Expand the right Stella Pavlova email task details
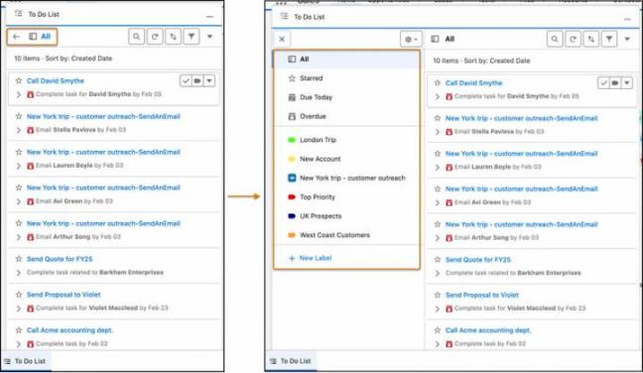This screenshot has width=643, height=373. [438, 132]
